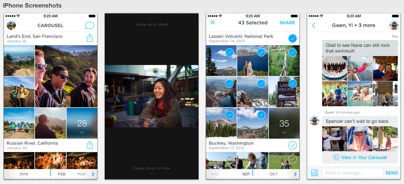Deselect all Lassen Volcanic National Park photos
Viewport: 404px width, 184px height.
(292, 39)
